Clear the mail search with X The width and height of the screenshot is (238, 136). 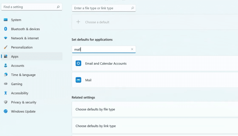tap(132, 49)
